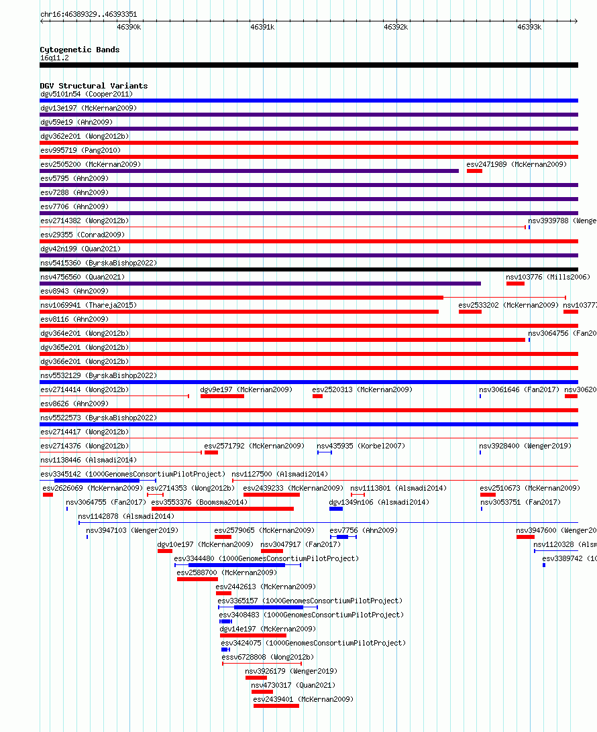The width and height of the screenshot is (597, 732).
Task: Open the nsv1142878 (Alsmadi2014) variant
Action: click(x=126, y=516)
